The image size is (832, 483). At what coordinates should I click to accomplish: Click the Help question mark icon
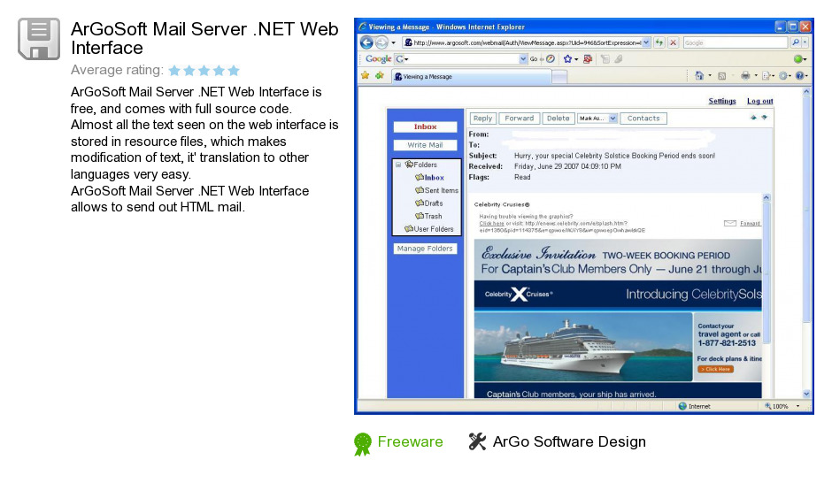799,76
